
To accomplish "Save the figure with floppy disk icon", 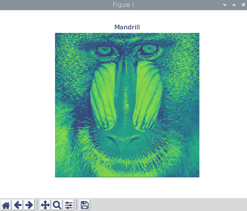I will click(85, 205).
